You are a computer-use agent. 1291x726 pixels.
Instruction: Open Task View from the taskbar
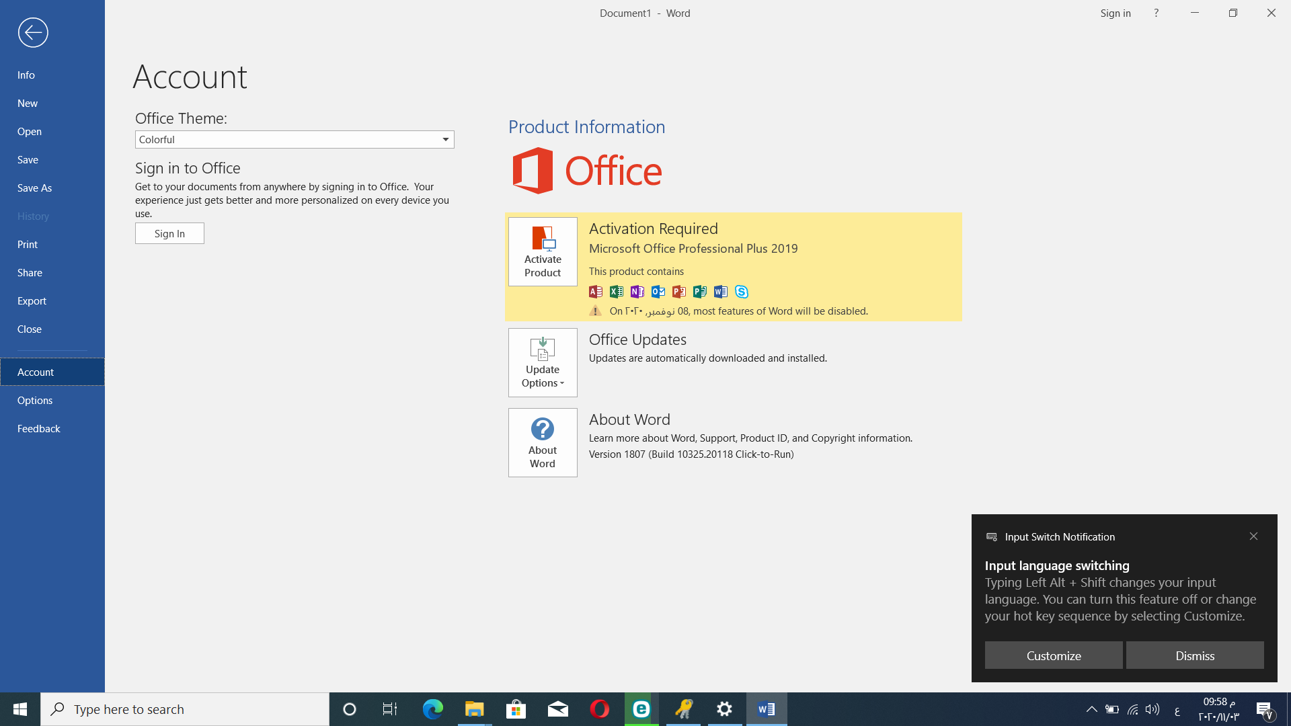[390, 709]
